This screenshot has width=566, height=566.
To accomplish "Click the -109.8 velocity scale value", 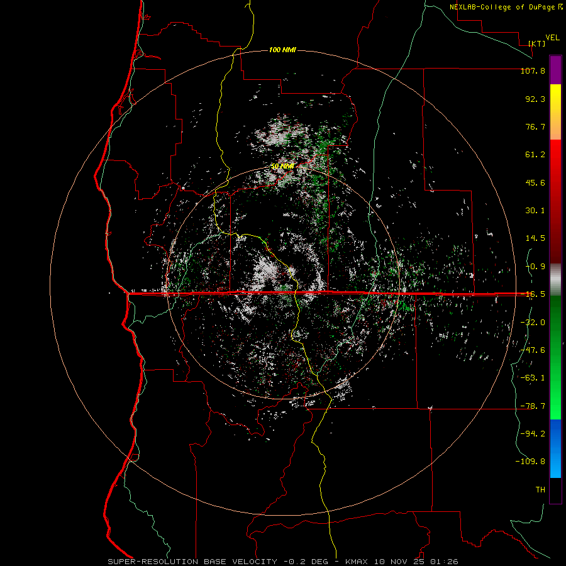I will [530, 462].
